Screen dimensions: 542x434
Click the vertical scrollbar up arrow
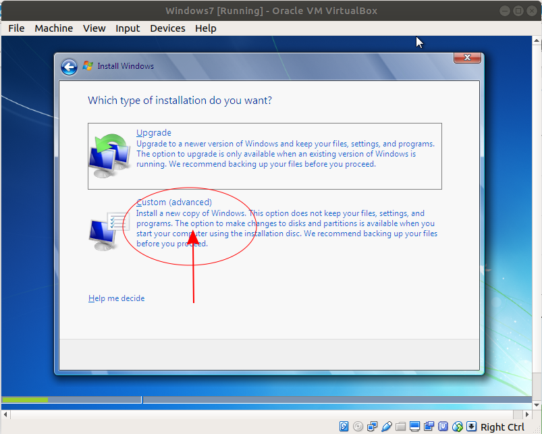click(537, 40)
